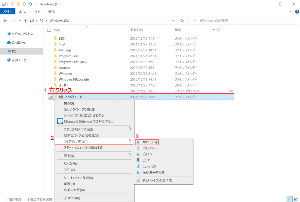Open the ファイル tab
The height and width of the screenshot is (202, 300).
8,11
